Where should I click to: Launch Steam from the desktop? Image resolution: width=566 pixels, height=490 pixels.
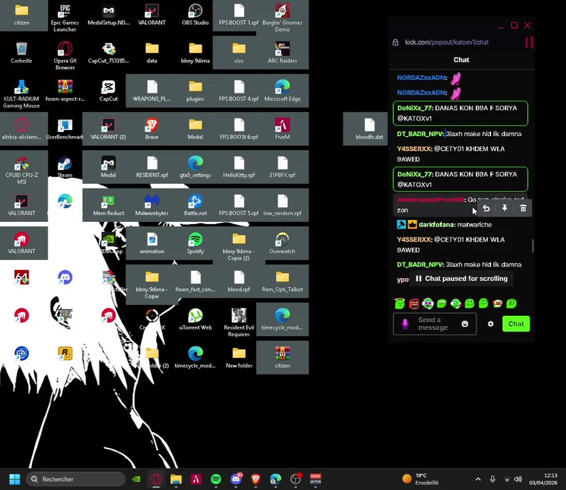(65, 167)
